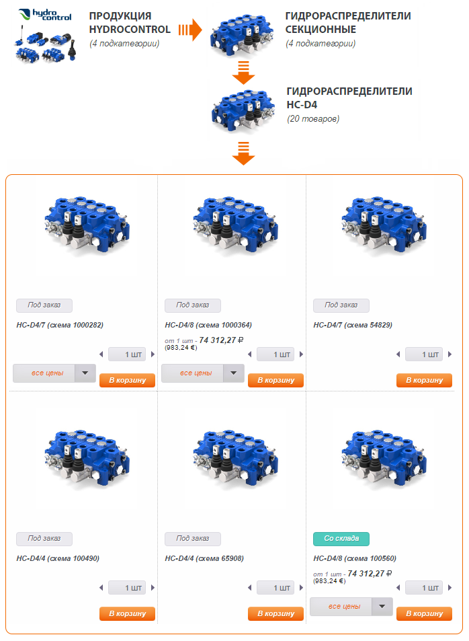Image resolution: width=469 pixels, height=641 pixels.
Task: Decrease quantity for HC-D4/8 схема 100560
Action: 398,588
